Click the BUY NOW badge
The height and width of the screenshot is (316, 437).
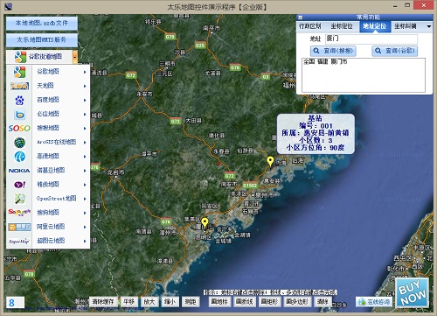pyautogui.click(x=413, y=293)
